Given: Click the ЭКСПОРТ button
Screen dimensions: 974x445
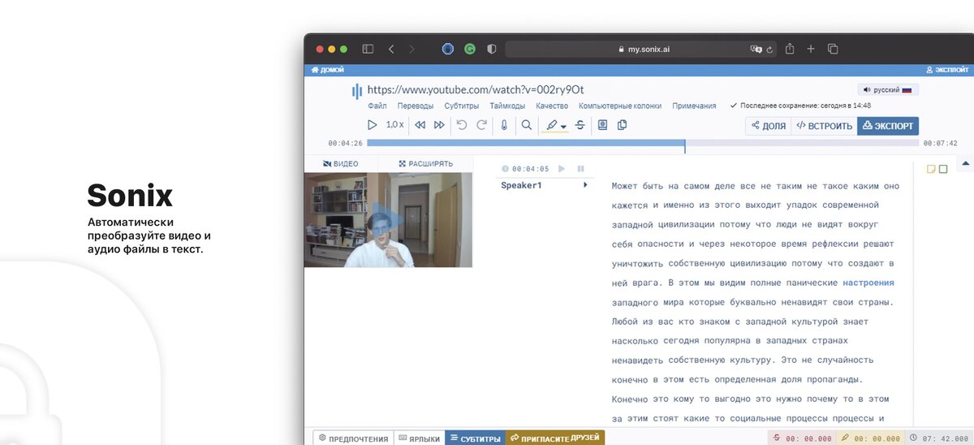Looking at the screenshot, I should click(x=888, y=126).
